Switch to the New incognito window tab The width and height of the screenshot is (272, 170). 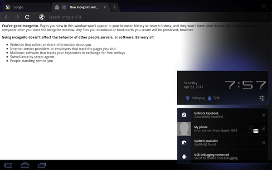coord(81,7)
